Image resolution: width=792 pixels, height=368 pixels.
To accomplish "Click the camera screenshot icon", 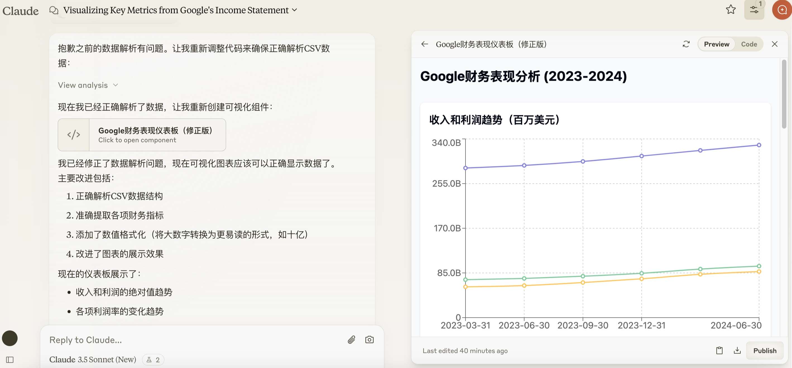I will coord(369,340).
